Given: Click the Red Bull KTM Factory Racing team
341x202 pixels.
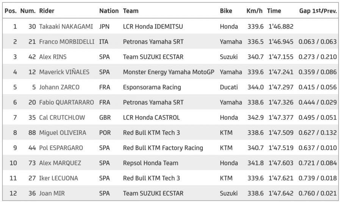Looking at the screenshot, I should [163, 148].
